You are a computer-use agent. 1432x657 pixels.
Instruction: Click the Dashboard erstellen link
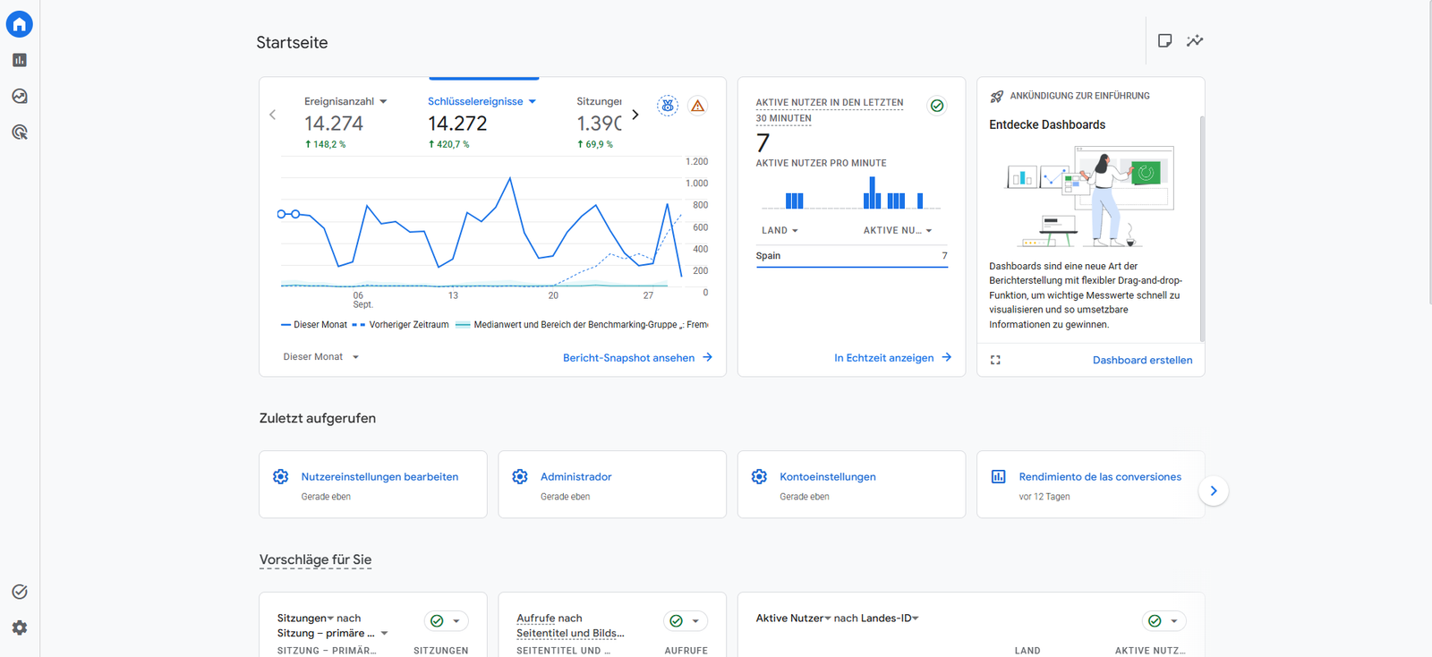[x=1142, y=360]
